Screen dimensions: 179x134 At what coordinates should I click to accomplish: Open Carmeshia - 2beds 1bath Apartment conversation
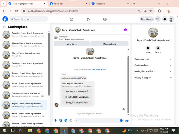pos(24,95)
